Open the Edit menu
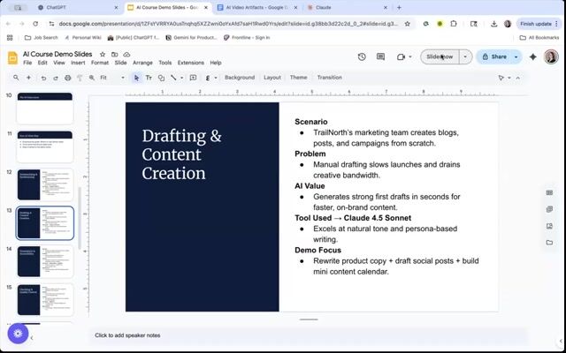The height and width of the screenshot is (353, 566). coord(42,63)
